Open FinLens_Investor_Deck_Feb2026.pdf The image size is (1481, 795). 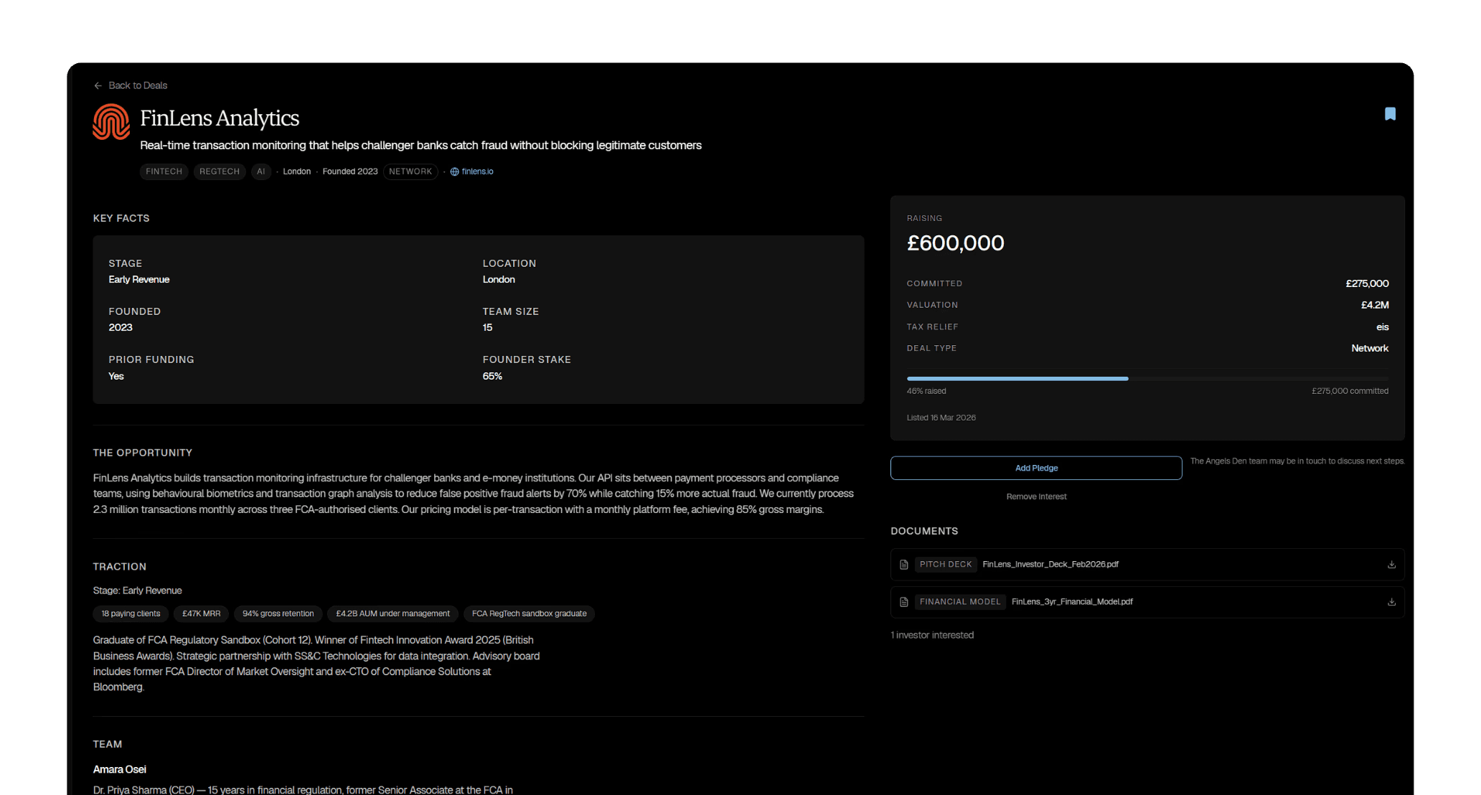tap(1050, 565)
